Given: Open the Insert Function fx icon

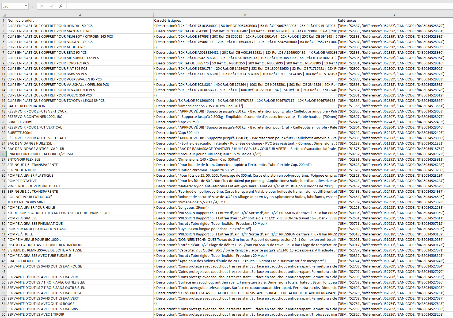Looking at the screenshot, I should point(61,6).
